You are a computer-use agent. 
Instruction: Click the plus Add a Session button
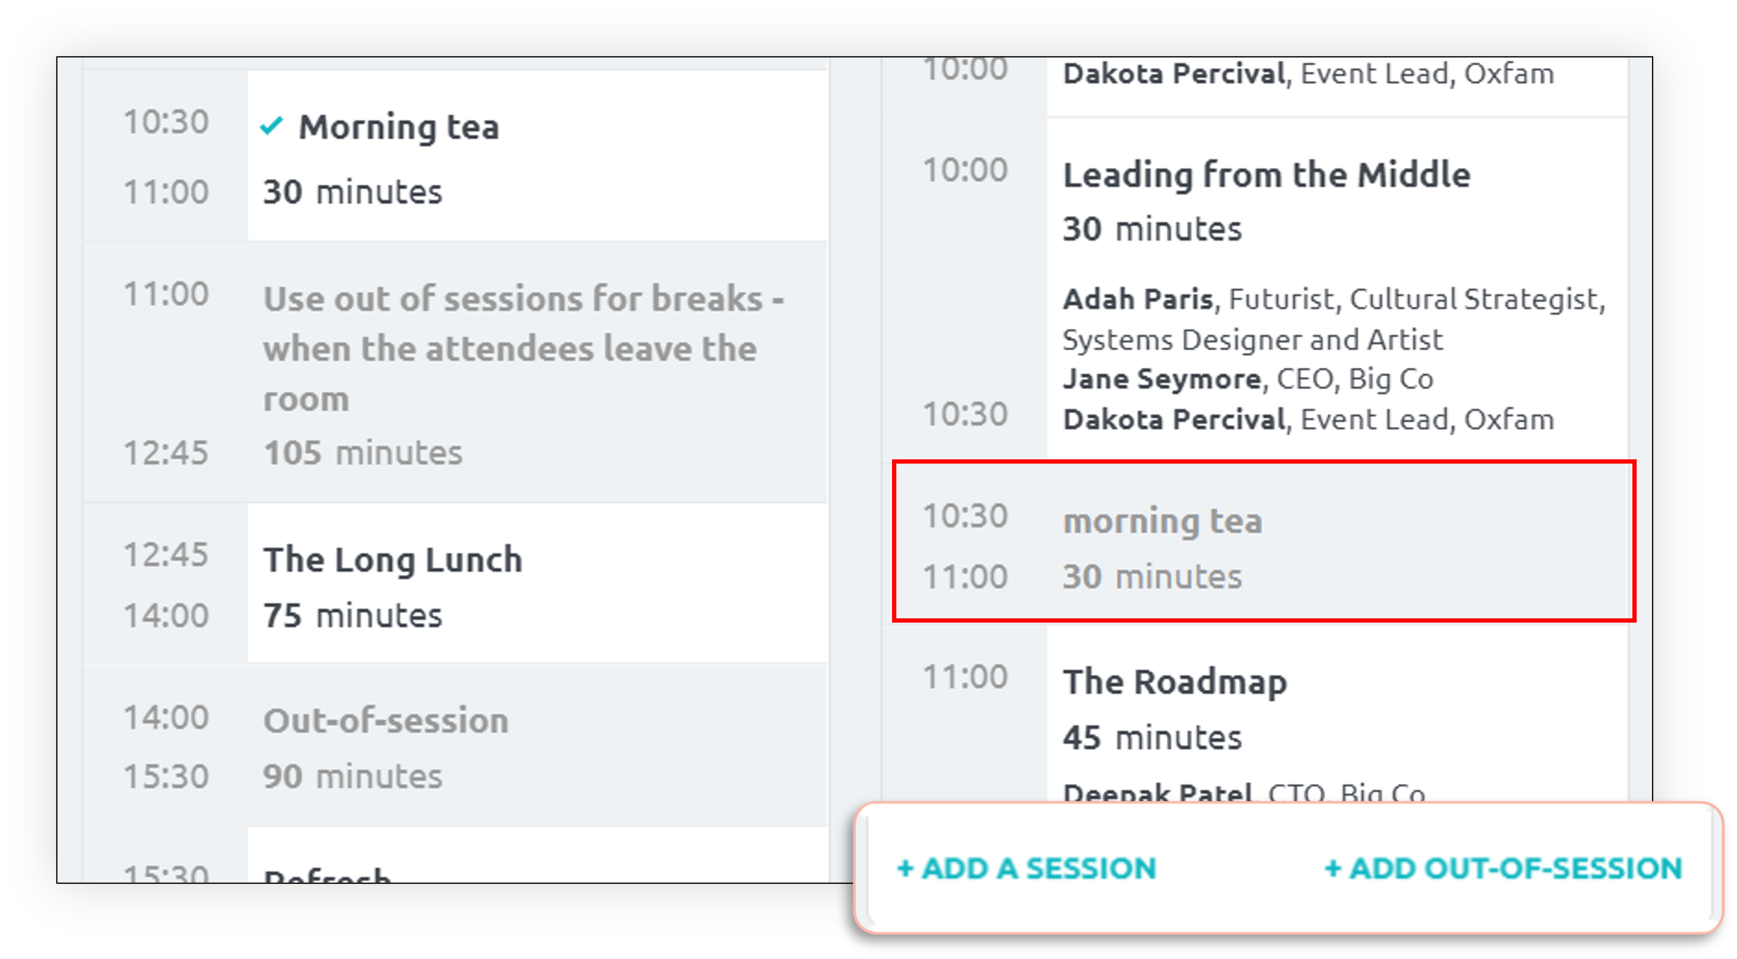click(x=1025, y=868)
